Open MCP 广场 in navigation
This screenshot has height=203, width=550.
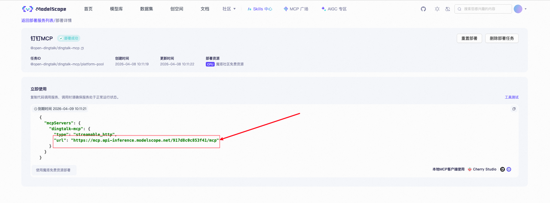(x=296, y=9)
